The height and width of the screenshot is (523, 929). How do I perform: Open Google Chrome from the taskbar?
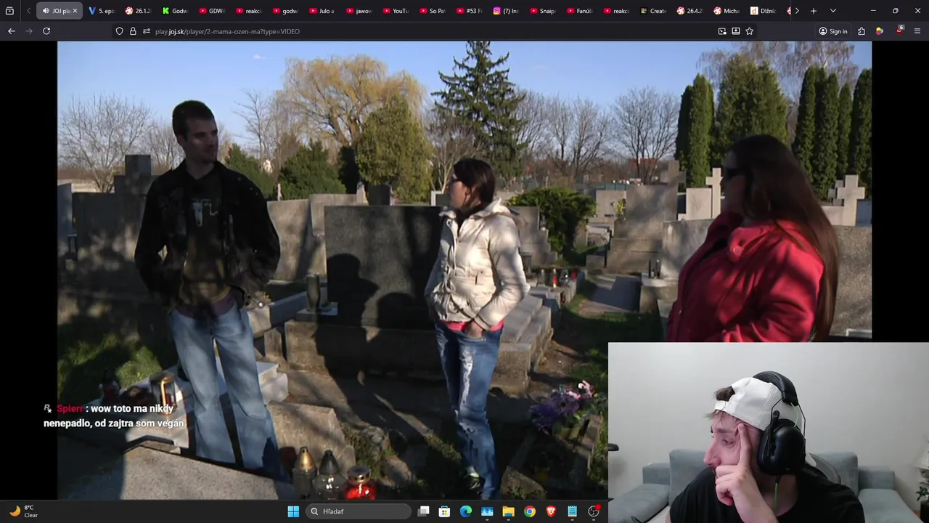point(530,511)
